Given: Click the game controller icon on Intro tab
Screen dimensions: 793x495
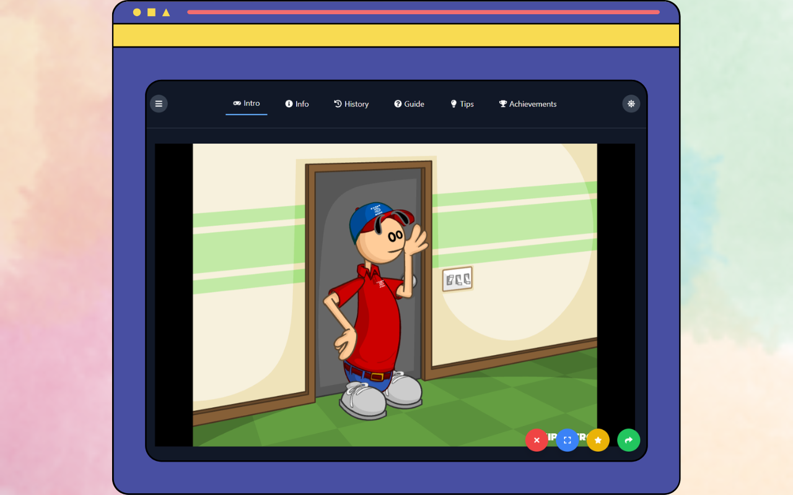Looking at the screenshot, I should click(237, 103).
